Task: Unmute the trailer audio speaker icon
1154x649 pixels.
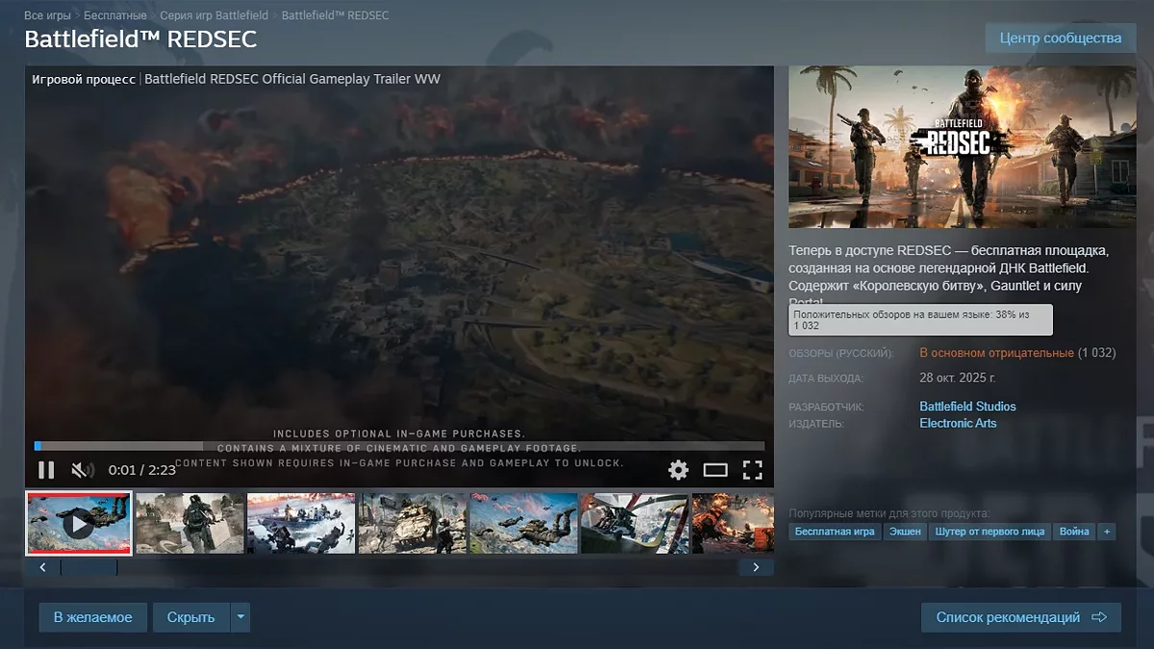Action: point(83,470)
